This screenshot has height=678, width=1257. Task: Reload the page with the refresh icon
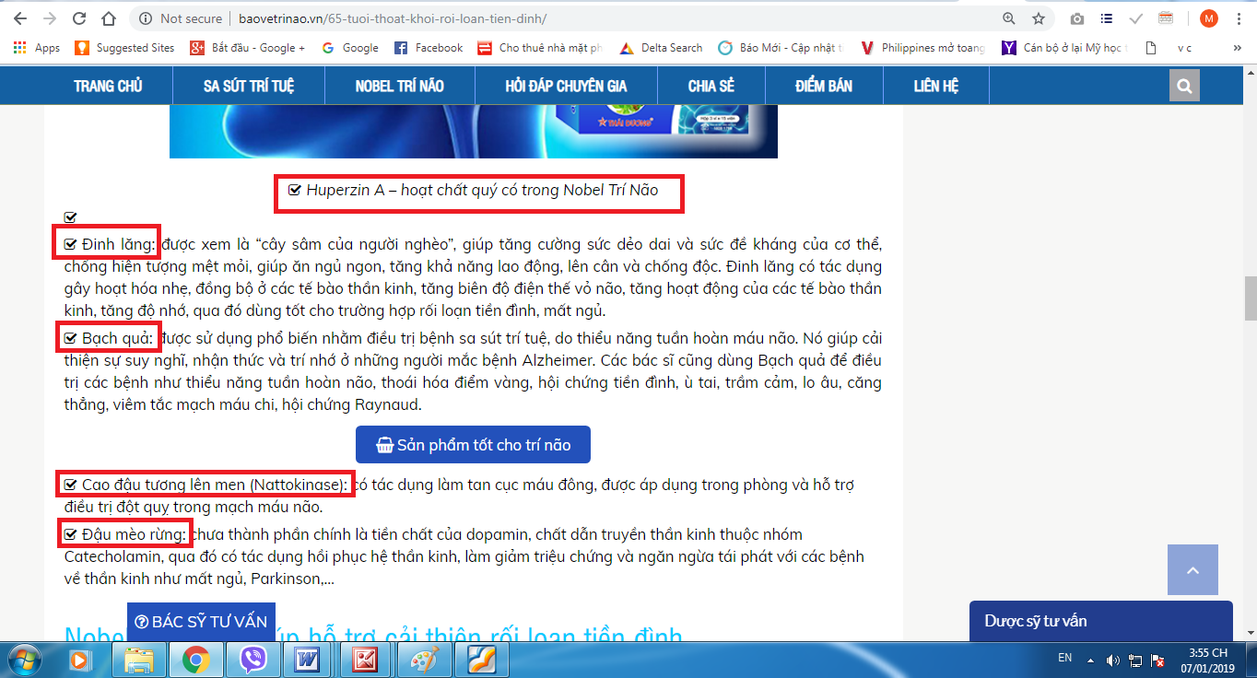pyautogui.click(x=79, y=18)
